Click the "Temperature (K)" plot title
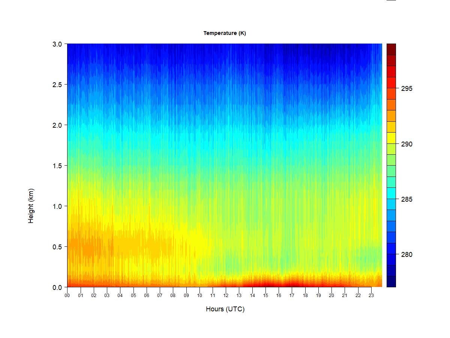 coord(225,33)
